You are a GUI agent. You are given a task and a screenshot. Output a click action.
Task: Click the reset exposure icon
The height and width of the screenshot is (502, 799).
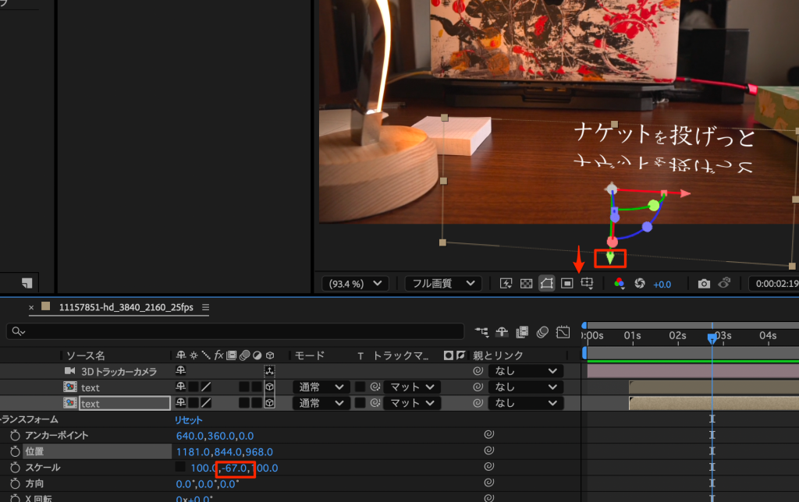pyautogui.click(x=641, y=284)
